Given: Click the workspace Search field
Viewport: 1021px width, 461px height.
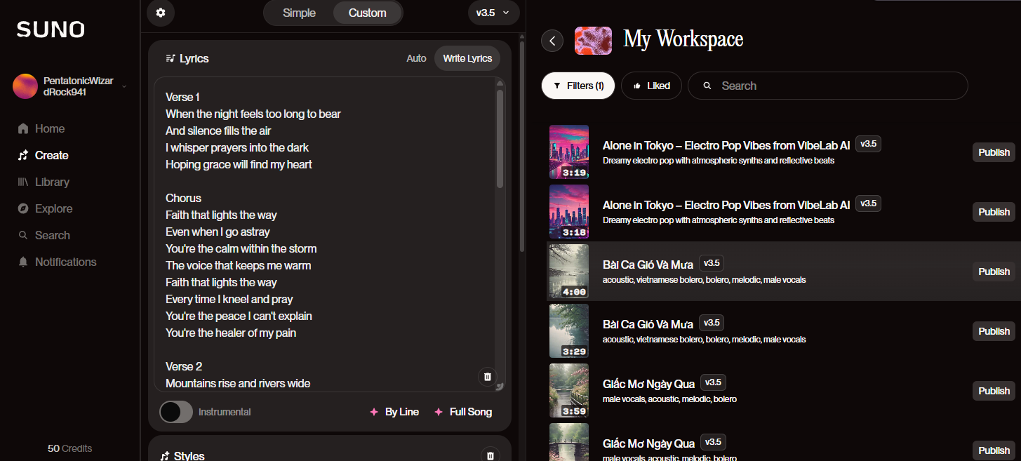Looking at the screenshot, I should tap(827, 86).
